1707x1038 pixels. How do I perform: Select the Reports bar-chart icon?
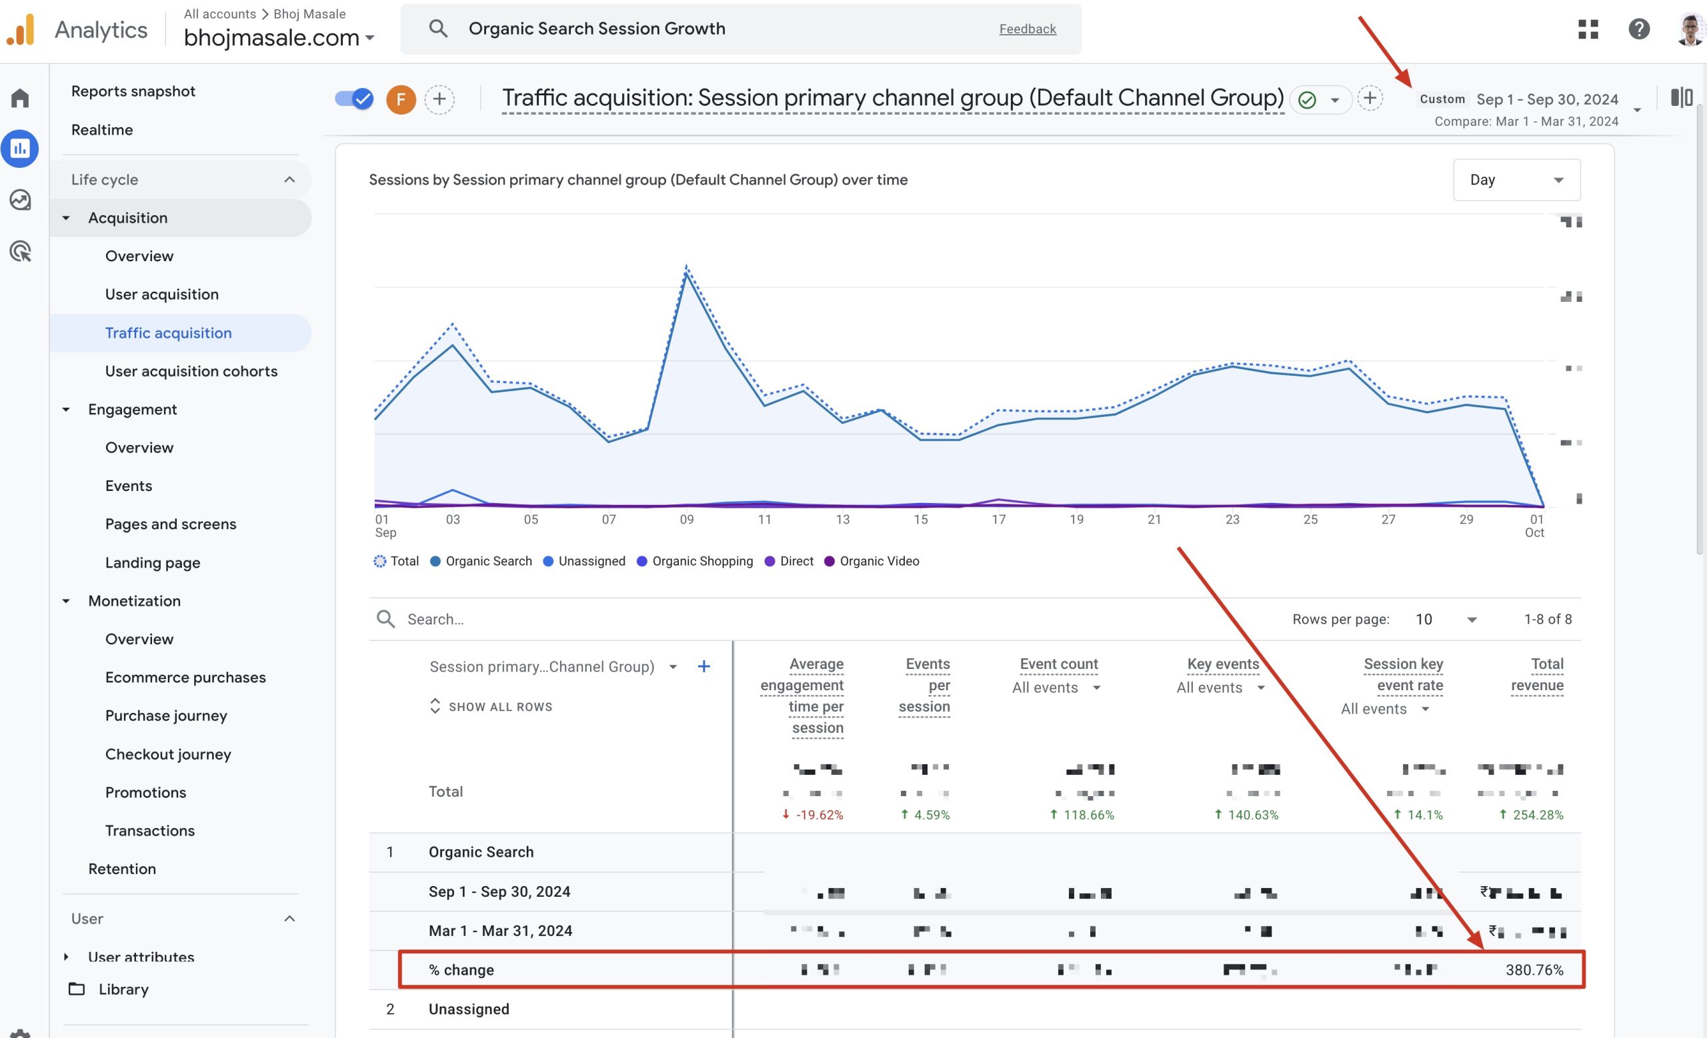coord(20,148)
